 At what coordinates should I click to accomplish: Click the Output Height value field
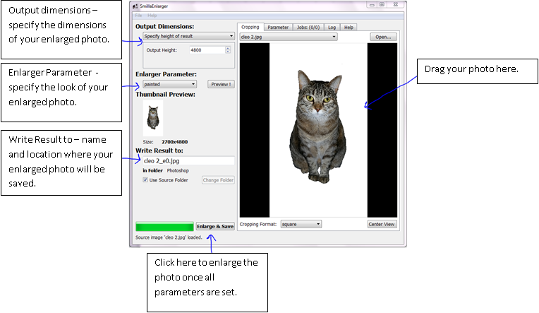207,50
